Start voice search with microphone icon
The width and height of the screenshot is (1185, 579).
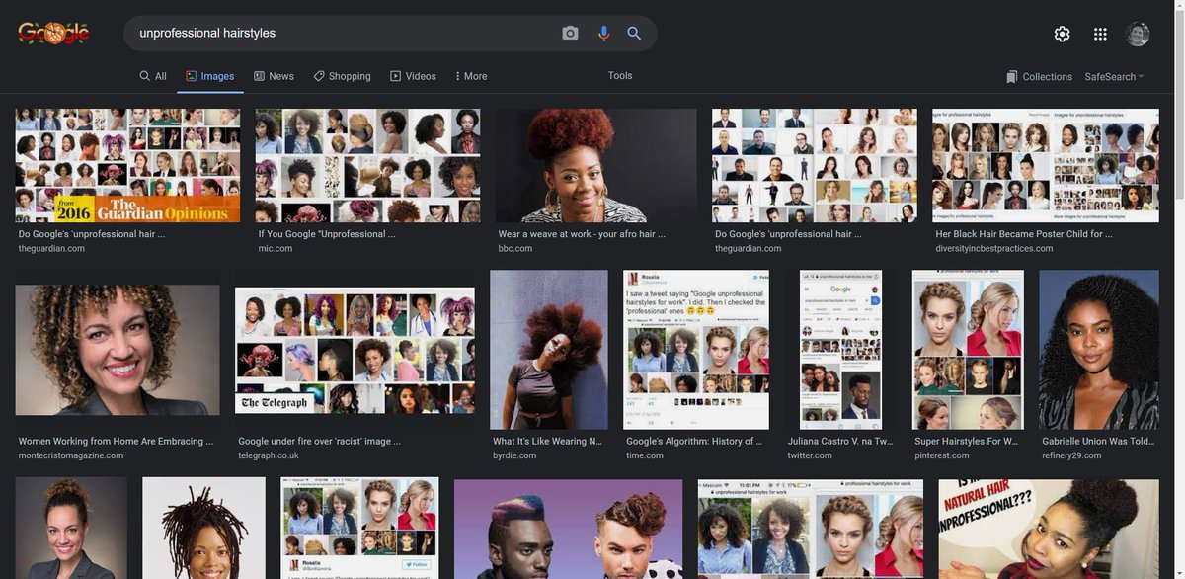click(x=603, y=34)
